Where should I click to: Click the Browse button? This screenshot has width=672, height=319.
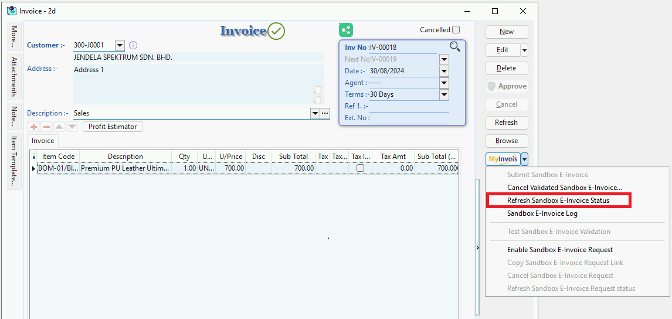tap(506, 141)
